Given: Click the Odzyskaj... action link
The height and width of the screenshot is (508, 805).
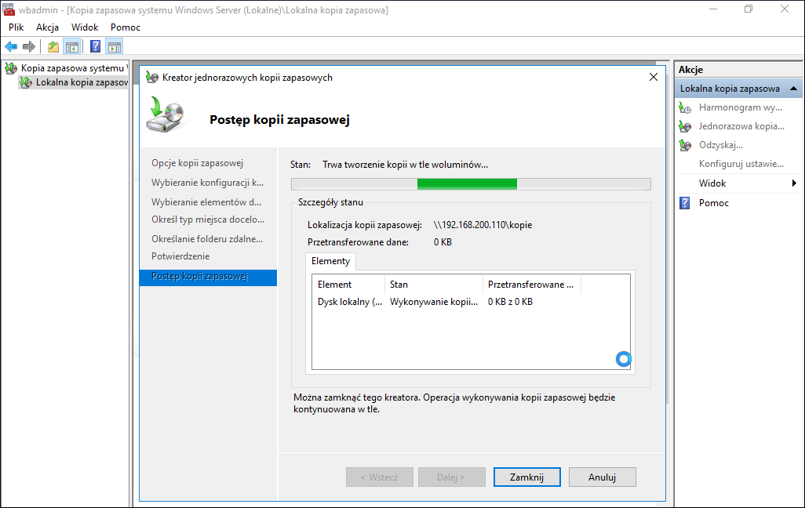Looking at the screenshot, I should coord(721,145).
